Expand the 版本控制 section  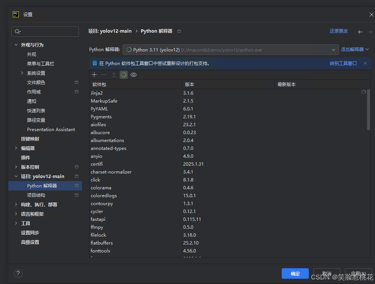click(16, 167)
